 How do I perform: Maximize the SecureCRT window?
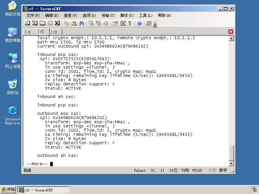tap(225, 9)
